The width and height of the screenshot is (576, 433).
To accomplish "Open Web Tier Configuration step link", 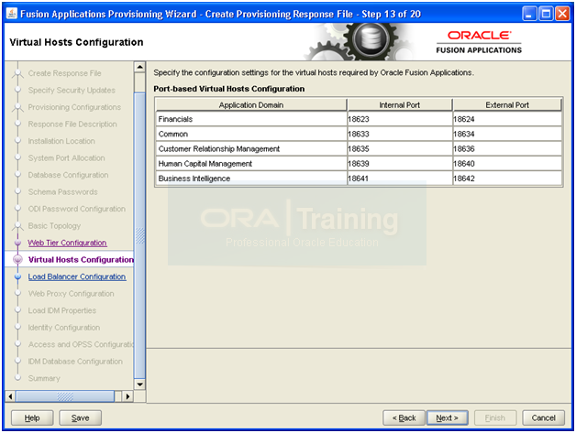I will 67,243.
